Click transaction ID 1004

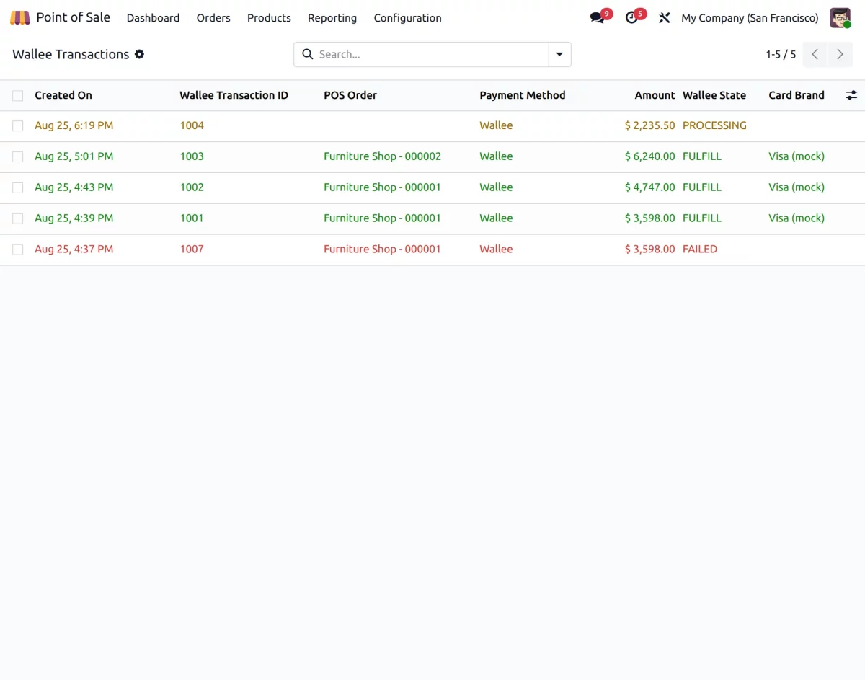point(192,125)
